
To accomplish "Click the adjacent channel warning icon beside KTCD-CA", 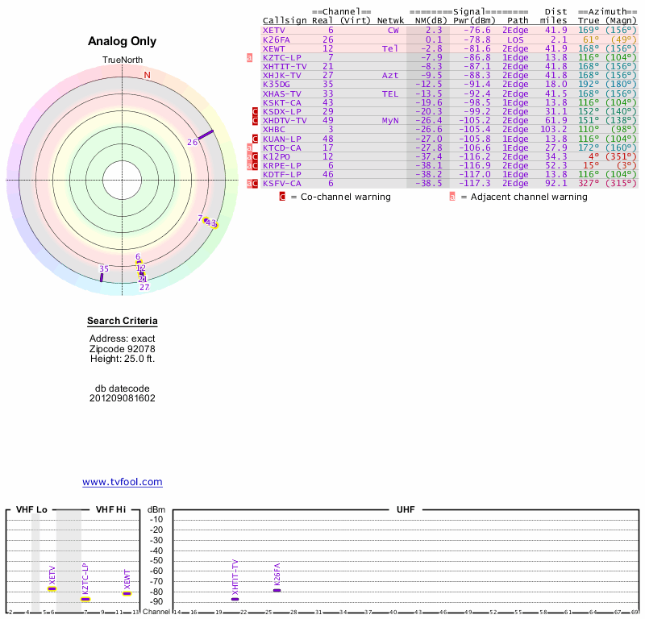I will [x=250, y=147].
